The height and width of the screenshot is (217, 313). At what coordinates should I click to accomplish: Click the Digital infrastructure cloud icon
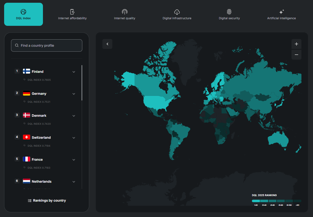177,12
